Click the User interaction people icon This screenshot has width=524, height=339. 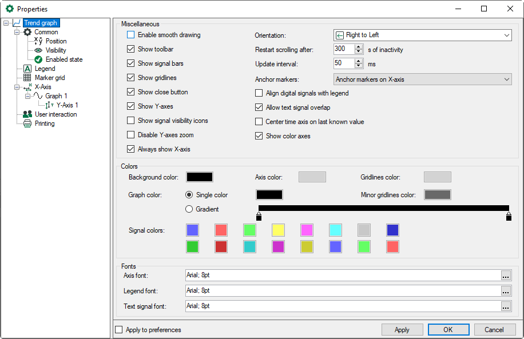pos(27,114)
